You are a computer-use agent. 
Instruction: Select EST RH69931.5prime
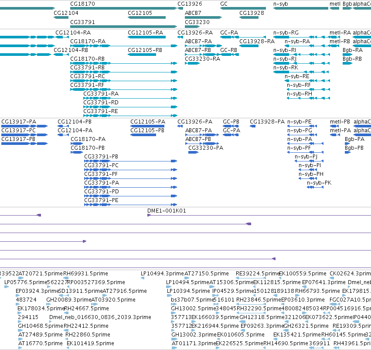[x=85, y=274]
